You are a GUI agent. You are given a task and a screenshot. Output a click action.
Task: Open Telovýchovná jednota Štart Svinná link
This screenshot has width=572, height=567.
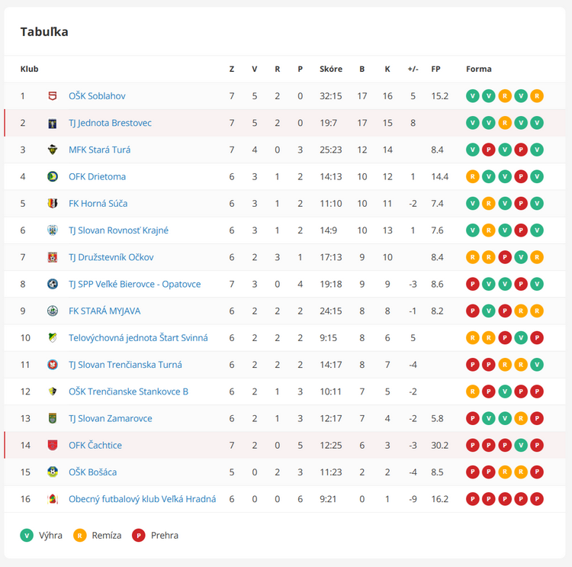(x=138, y=337)
